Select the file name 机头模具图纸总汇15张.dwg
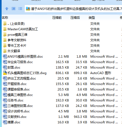The image size is (122, 127). pyautogui.click(x=27, y=73)
